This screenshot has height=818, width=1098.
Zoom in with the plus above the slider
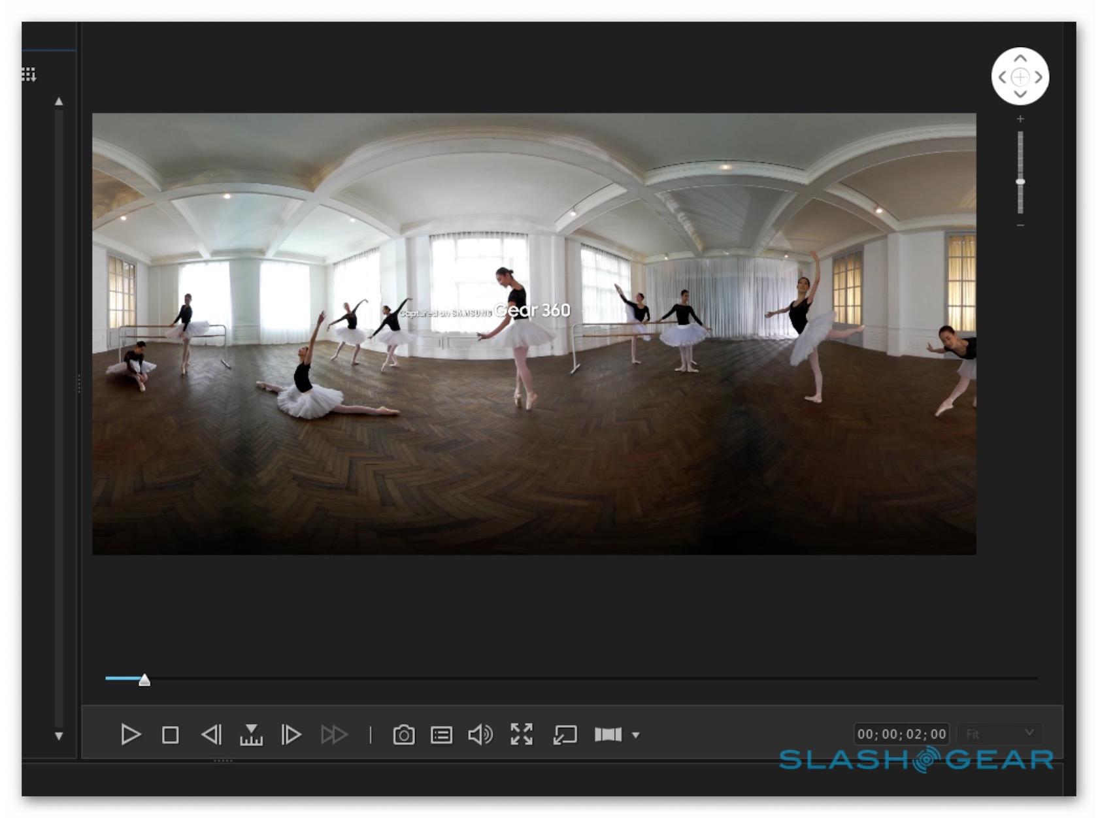(x=1020, y=119)
